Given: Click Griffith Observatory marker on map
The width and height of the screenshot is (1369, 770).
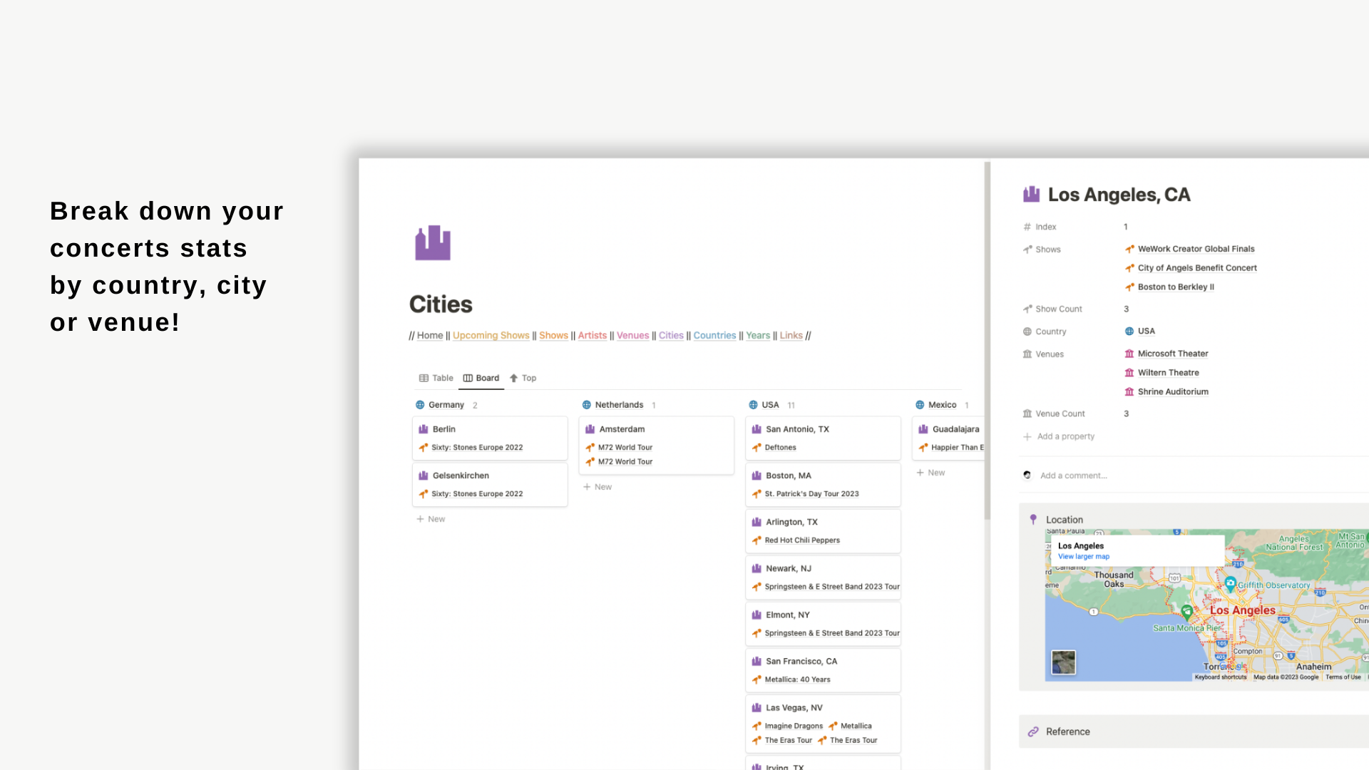Looking at the screenshot, I should pos(1230,585).
